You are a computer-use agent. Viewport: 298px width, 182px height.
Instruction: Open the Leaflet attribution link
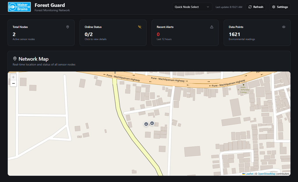pos(249,174)
